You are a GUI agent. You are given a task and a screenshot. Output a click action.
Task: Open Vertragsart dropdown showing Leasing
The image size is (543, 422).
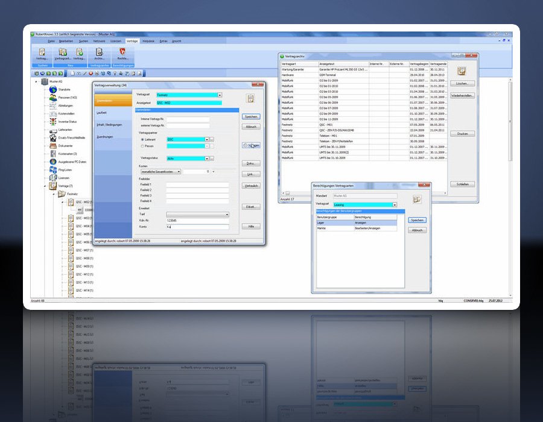point(395,205)
